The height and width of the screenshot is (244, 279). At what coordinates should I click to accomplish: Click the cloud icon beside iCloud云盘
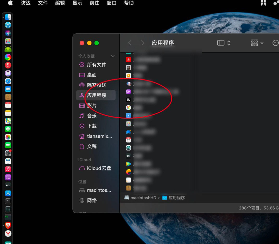[81, 168]
